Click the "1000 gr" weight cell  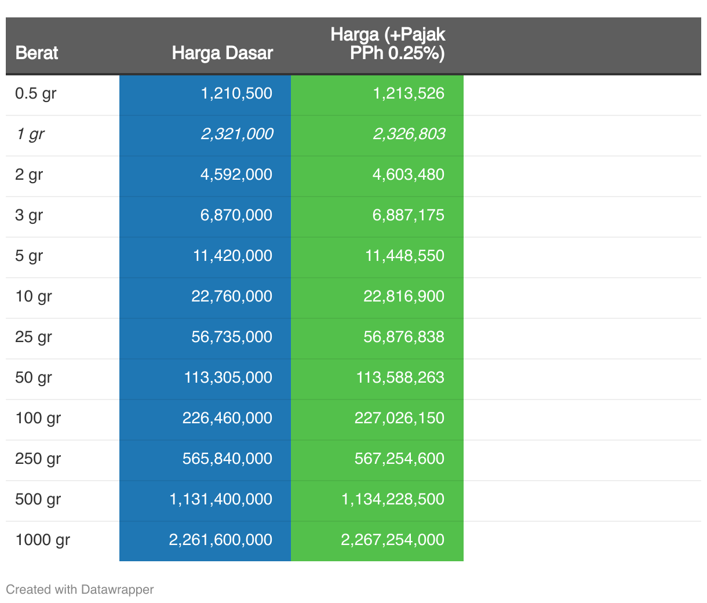(x=42, y=540)
